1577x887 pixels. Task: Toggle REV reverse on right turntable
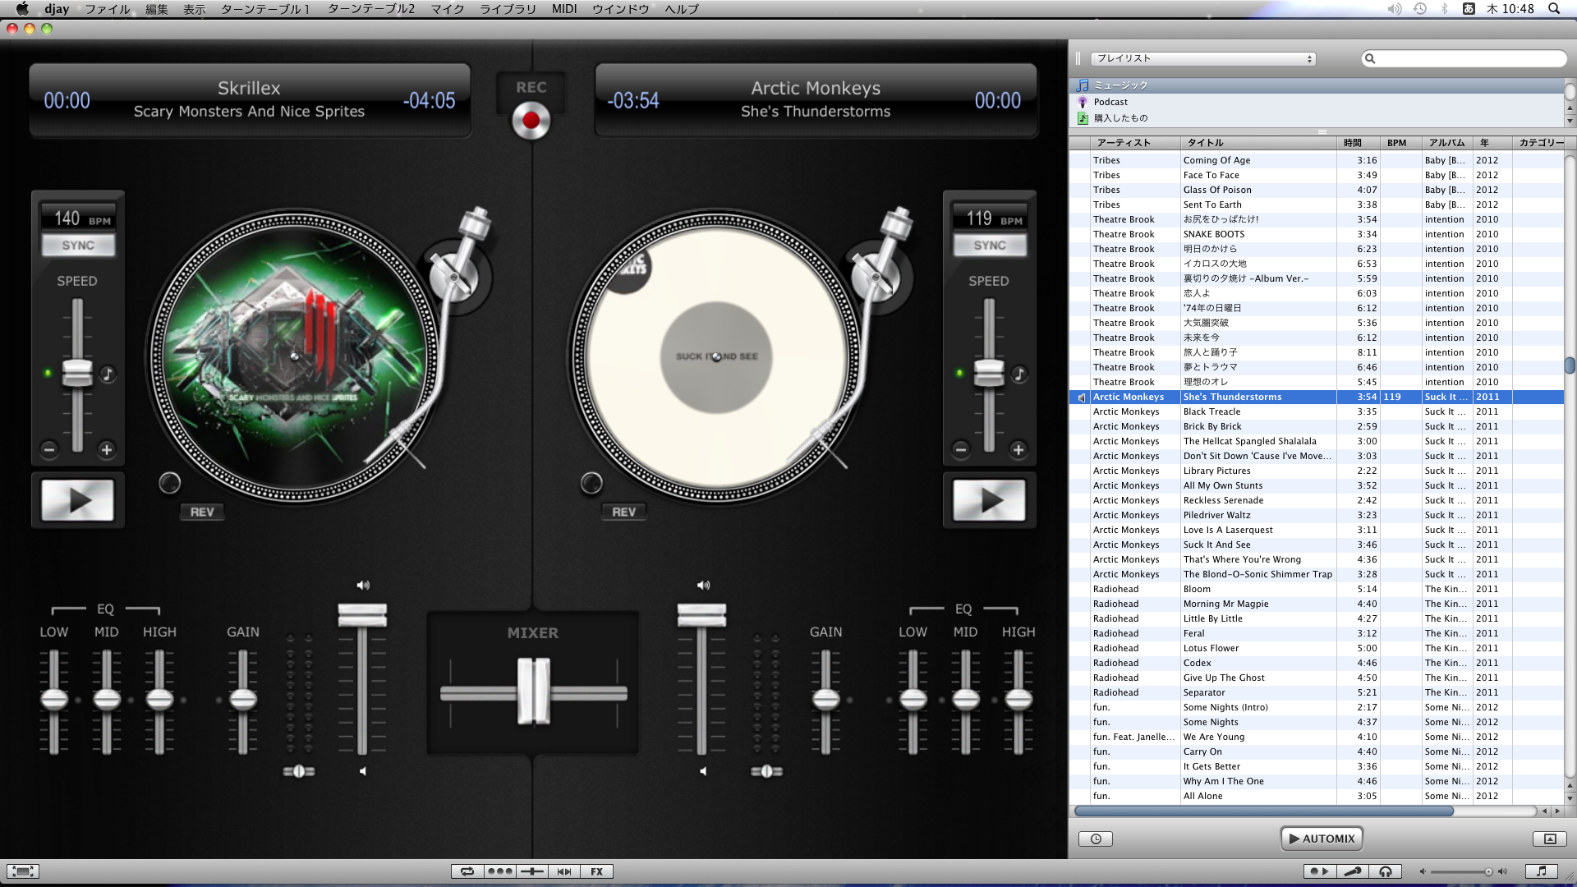[623, 512]
